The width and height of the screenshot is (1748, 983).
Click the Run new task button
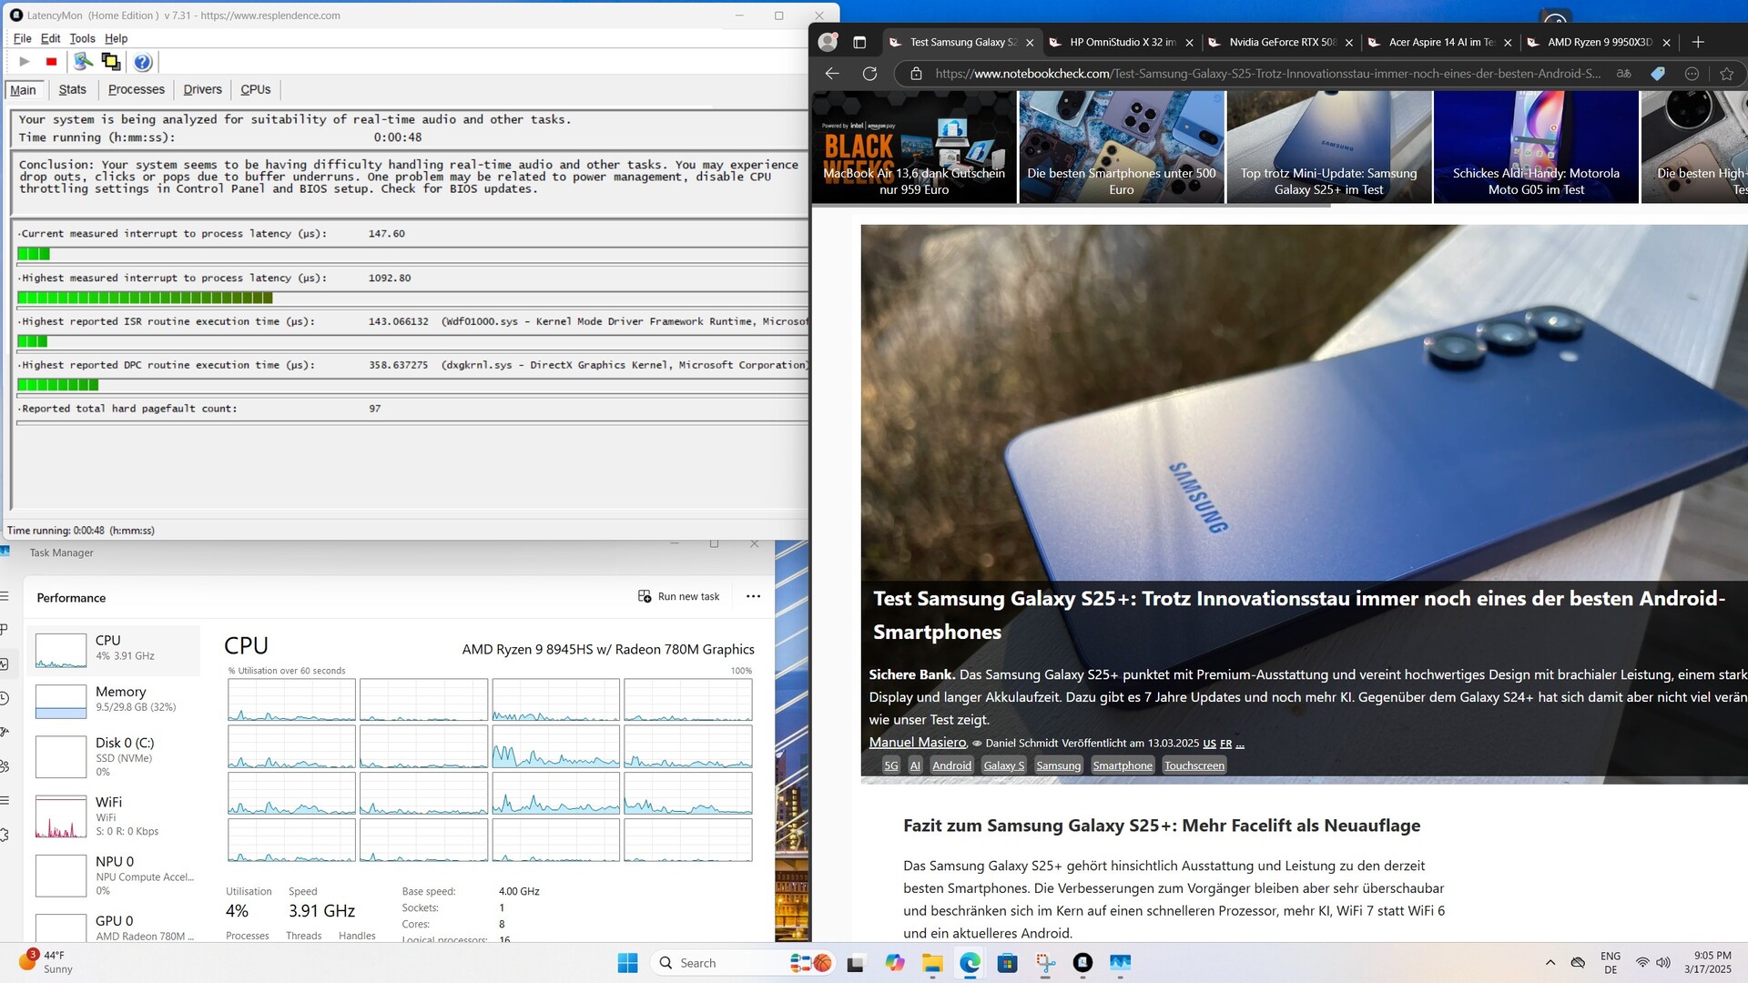point(679,596)
